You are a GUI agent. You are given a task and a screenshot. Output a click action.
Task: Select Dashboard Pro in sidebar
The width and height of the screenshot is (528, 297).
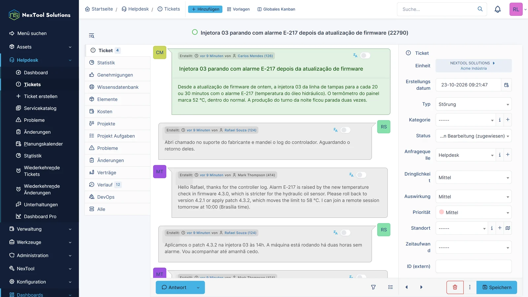click(x=40, y=216)
